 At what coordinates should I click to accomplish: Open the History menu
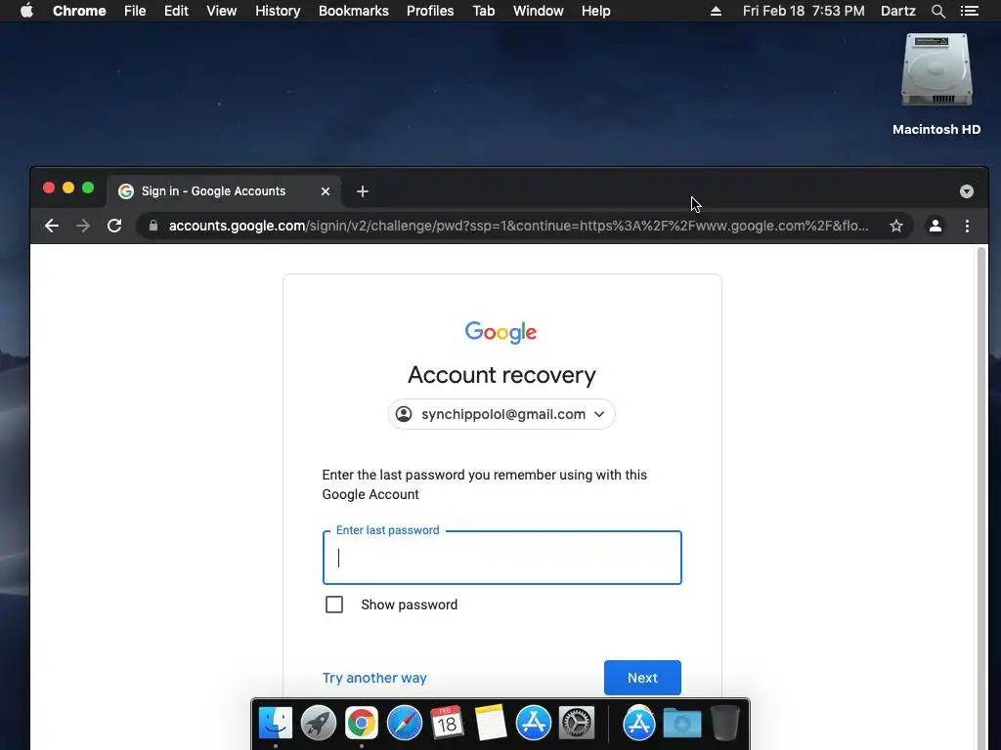(x=278, y=11)
